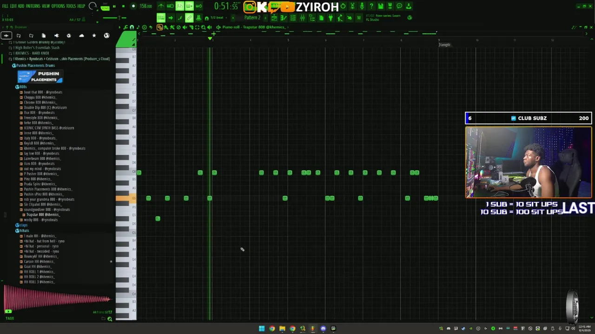The width and height of the screenshot is (595, 334).
Task: Click the news globe icon
Action: pos(410,18)
